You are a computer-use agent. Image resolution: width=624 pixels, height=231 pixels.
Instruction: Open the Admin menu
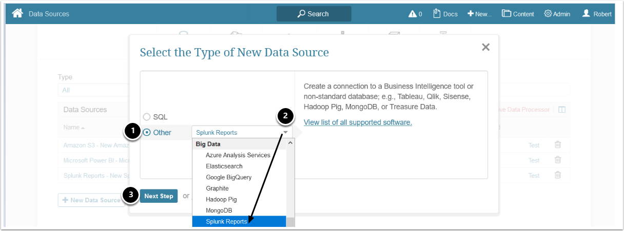tap(557, 14)
